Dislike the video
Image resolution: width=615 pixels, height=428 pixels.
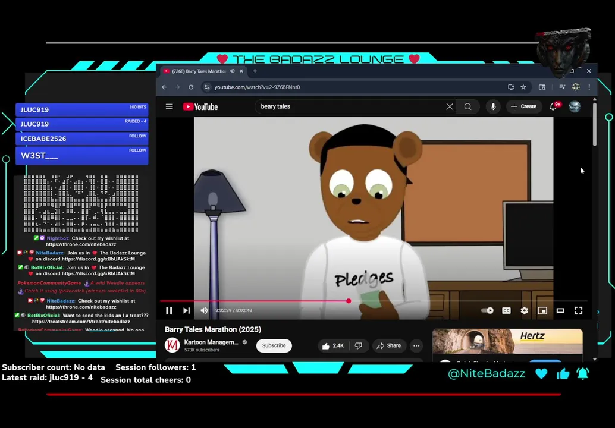(x=358, y=346)
